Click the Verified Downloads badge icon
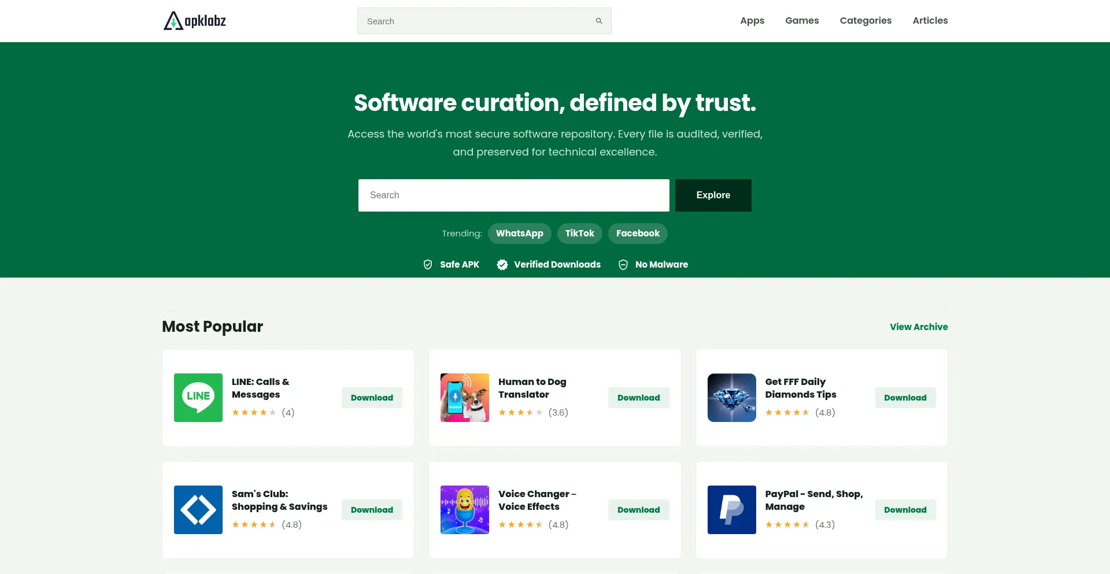Screen dimensions: 1110x574 [x=502, y=264]
